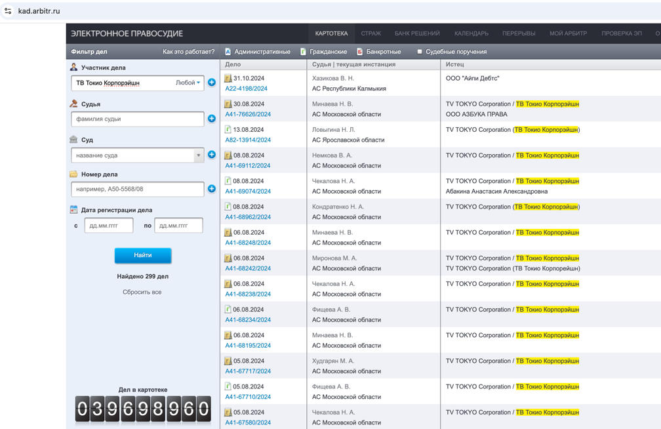Open the Проверка ЭП tab

pos(622,33)
